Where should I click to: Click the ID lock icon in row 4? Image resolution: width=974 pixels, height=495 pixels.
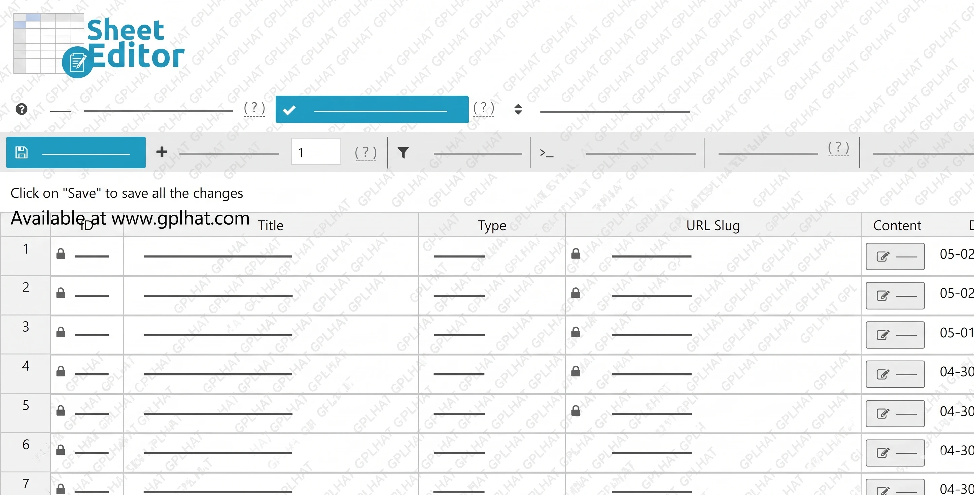coord(61,372)
